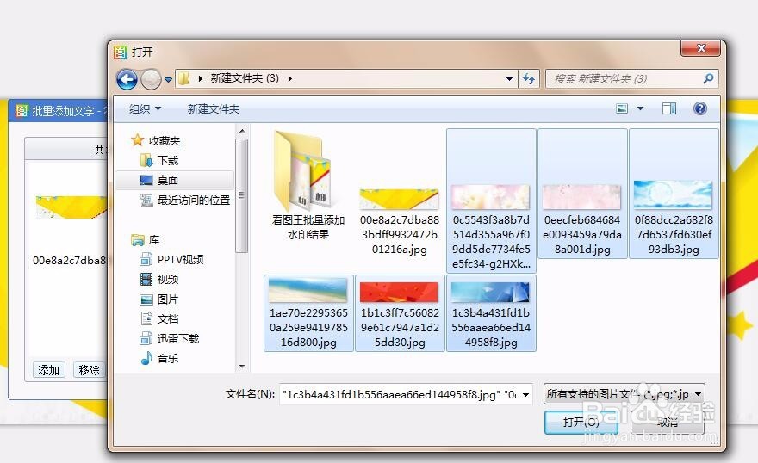The width and height of the screenshot is (758, 463).
Task: Open the 组织 menu
Action: pos(145,109)
